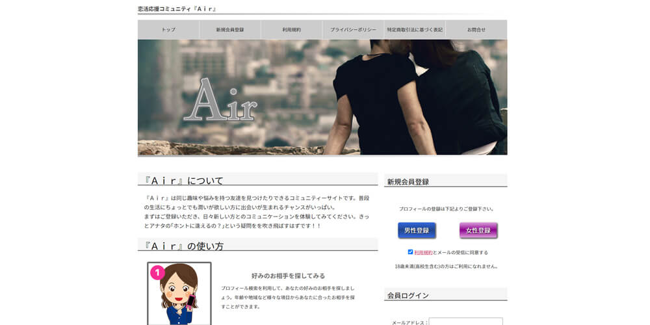Click the couple photo in the hero banner
Screen dimensions: 650x325
point(416,97)
